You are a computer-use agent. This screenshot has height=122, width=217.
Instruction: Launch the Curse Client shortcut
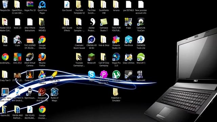click(x=30, y=75)
